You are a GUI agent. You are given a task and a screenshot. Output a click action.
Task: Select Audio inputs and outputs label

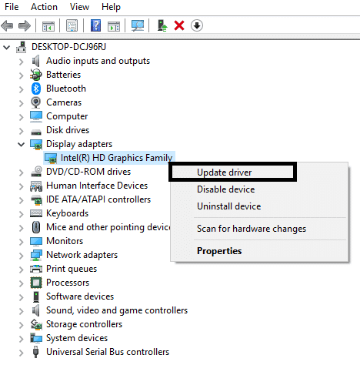pyautogui.click(x=98, y=61)
